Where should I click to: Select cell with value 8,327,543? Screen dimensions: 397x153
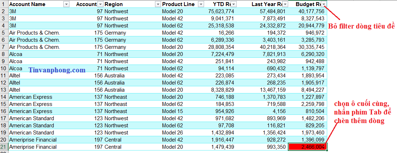tap(308, 19)
